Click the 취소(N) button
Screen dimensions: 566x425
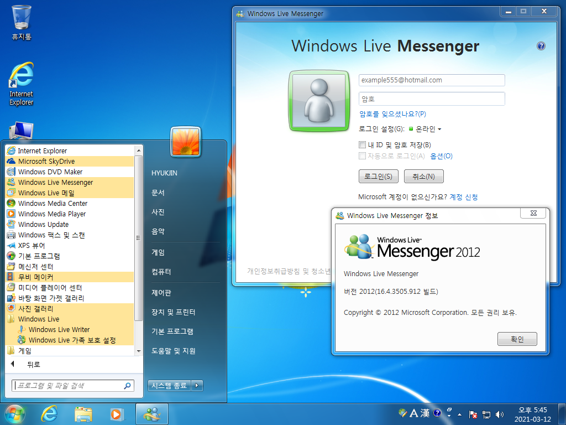pos(423,177)
